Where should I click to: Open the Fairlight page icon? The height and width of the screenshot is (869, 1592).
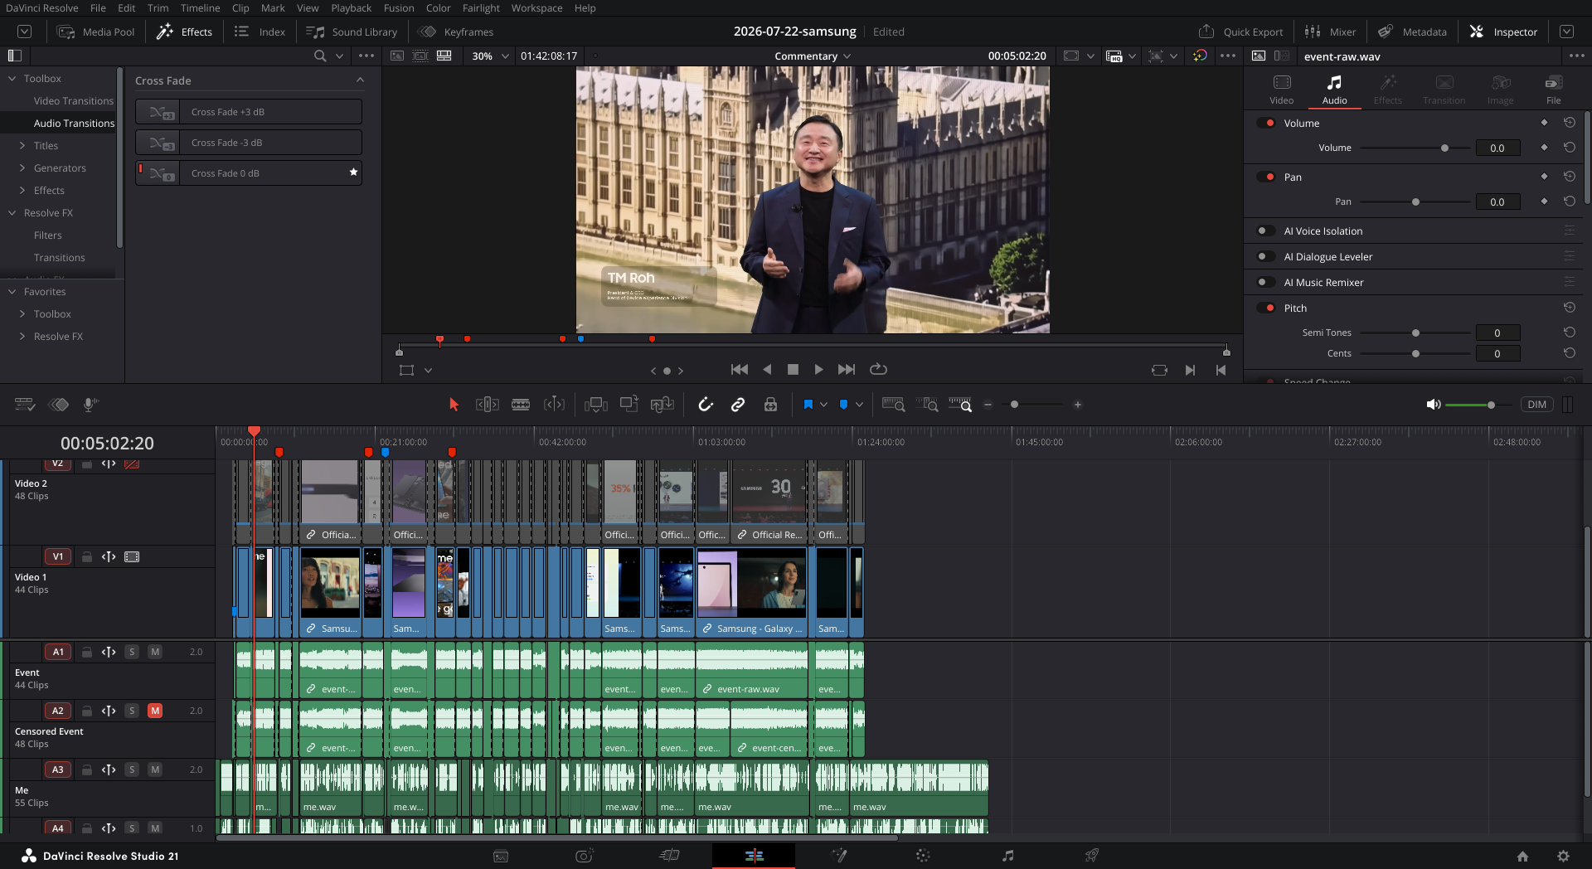[x=1007, y=856]
